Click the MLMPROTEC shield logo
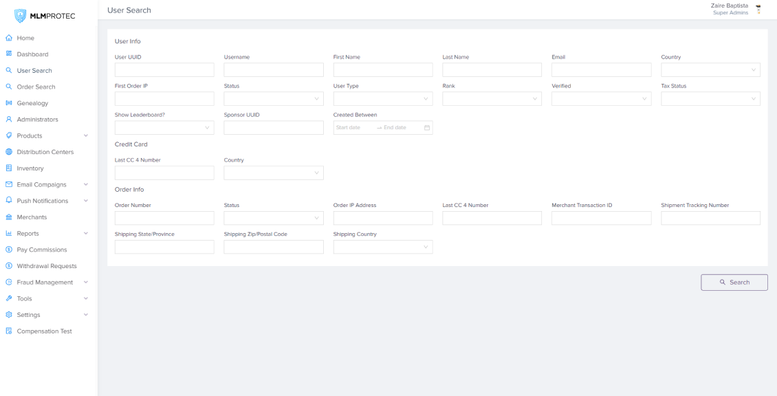777x396 pixels. pos(21,16)
